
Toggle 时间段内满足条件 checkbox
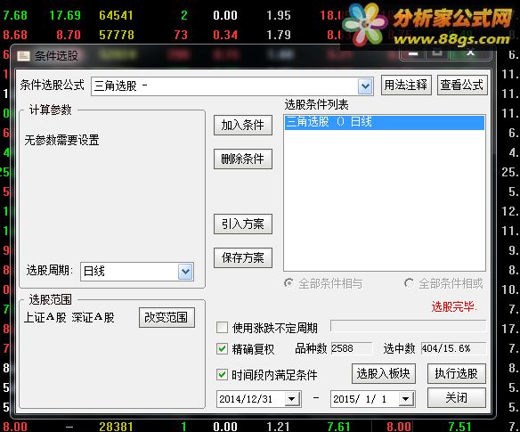(222, 375)
